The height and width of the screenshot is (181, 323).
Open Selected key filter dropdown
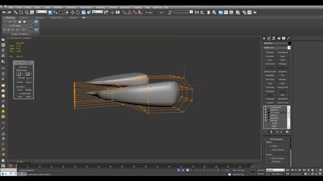coord(275,170)
